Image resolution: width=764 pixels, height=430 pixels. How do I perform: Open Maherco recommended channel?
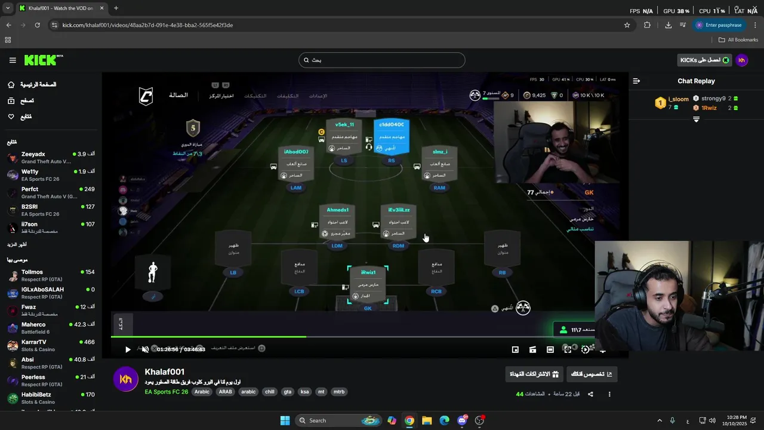click(x=51, y=328)
